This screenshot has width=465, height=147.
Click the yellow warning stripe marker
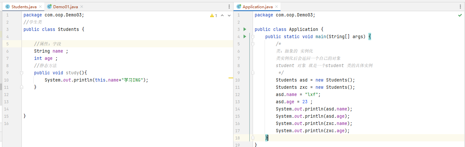click(231, 78)
